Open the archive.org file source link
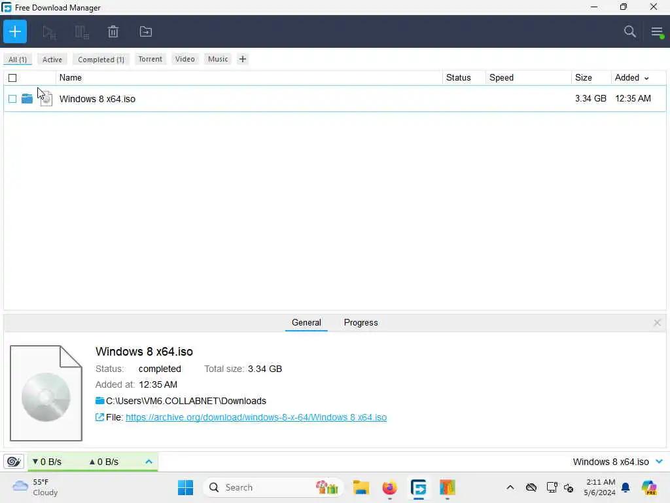The image size is (670, 503). pyautogui.click(x=256, y=417)
